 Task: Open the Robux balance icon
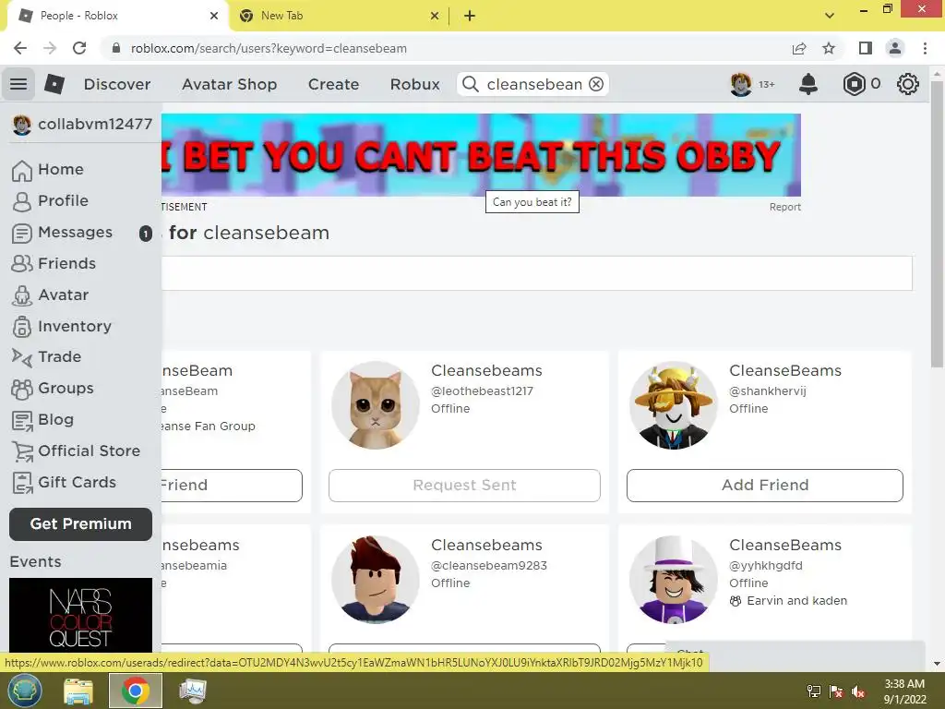854,84
